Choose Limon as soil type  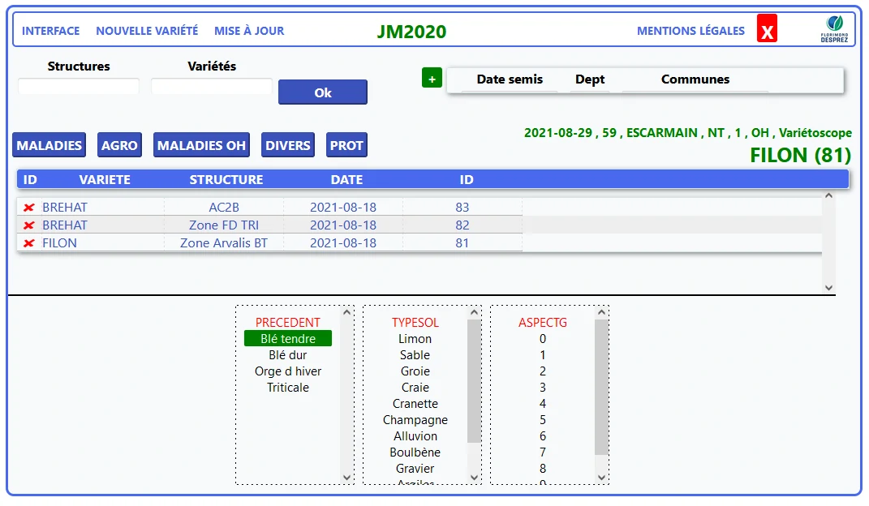[415, 339]
